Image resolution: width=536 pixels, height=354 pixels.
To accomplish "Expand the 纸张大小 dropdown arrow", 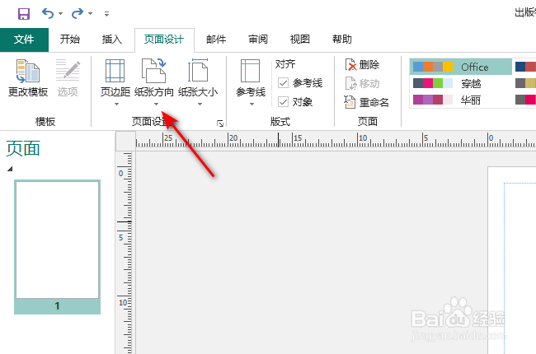I will (200, 104).
